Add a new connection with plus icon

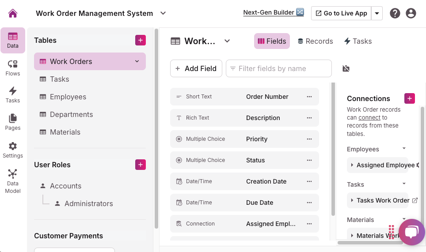(410, 98)
